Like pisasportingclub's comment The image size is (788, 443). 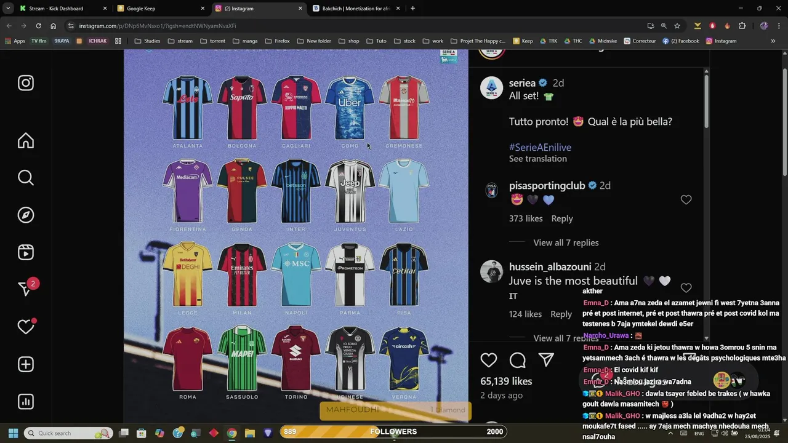[686, 200]
